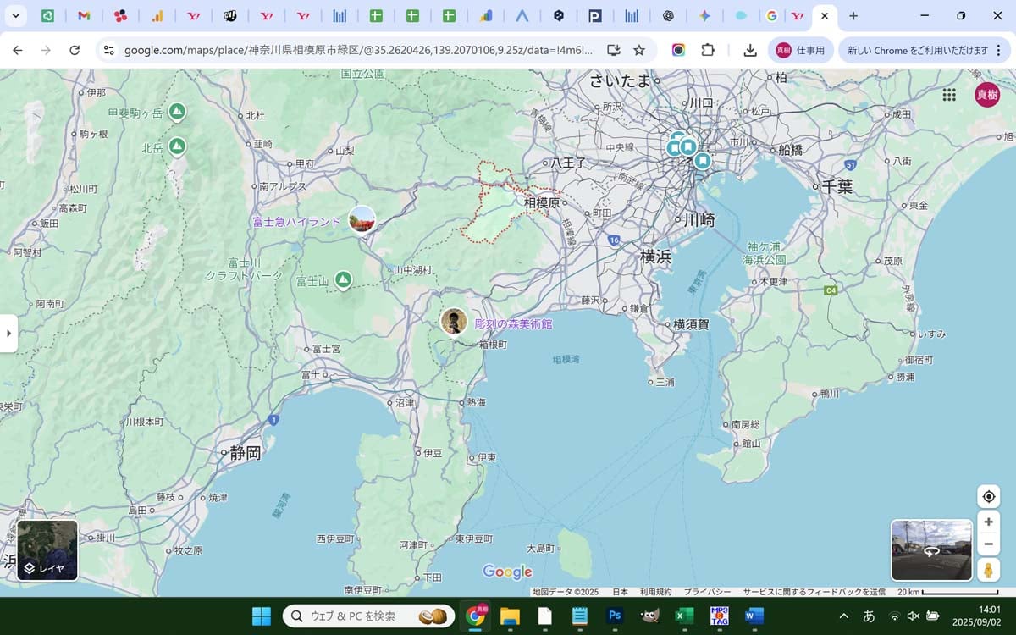Click the 利用規約 terms link
Screen dimensions: 1016x635
pyautogui.click(x=655, y=592)
